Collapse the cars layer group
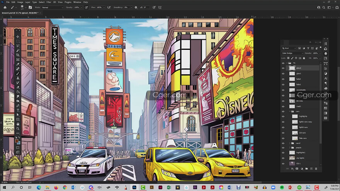The width and height of the screenshot is (340, 191). point(290,111)
